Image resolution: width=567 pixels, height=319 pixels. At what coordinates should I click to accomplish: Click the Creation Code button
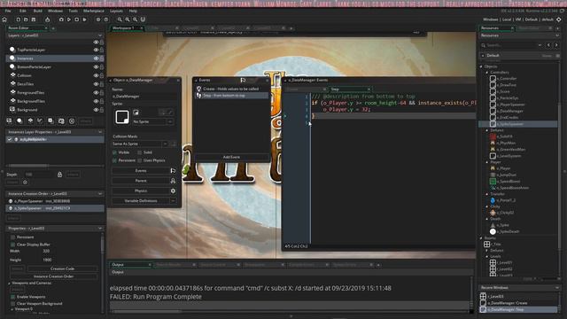click(63, 268)
